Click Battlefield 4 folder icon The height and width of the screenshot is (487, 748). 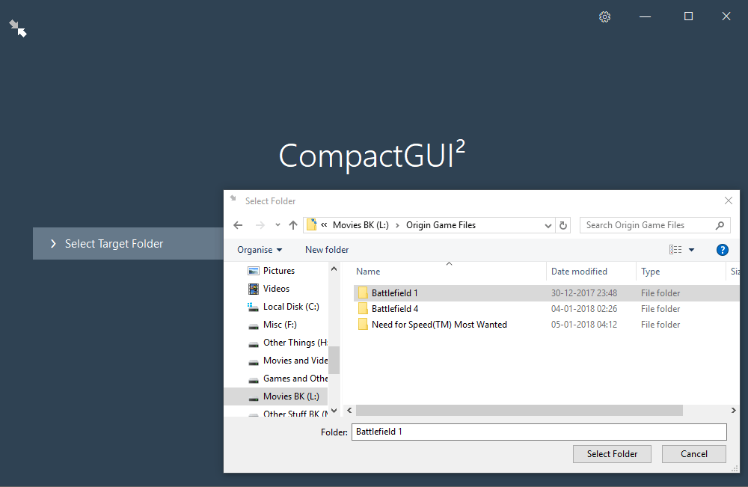pyautogui.click(x=363, y=309)
